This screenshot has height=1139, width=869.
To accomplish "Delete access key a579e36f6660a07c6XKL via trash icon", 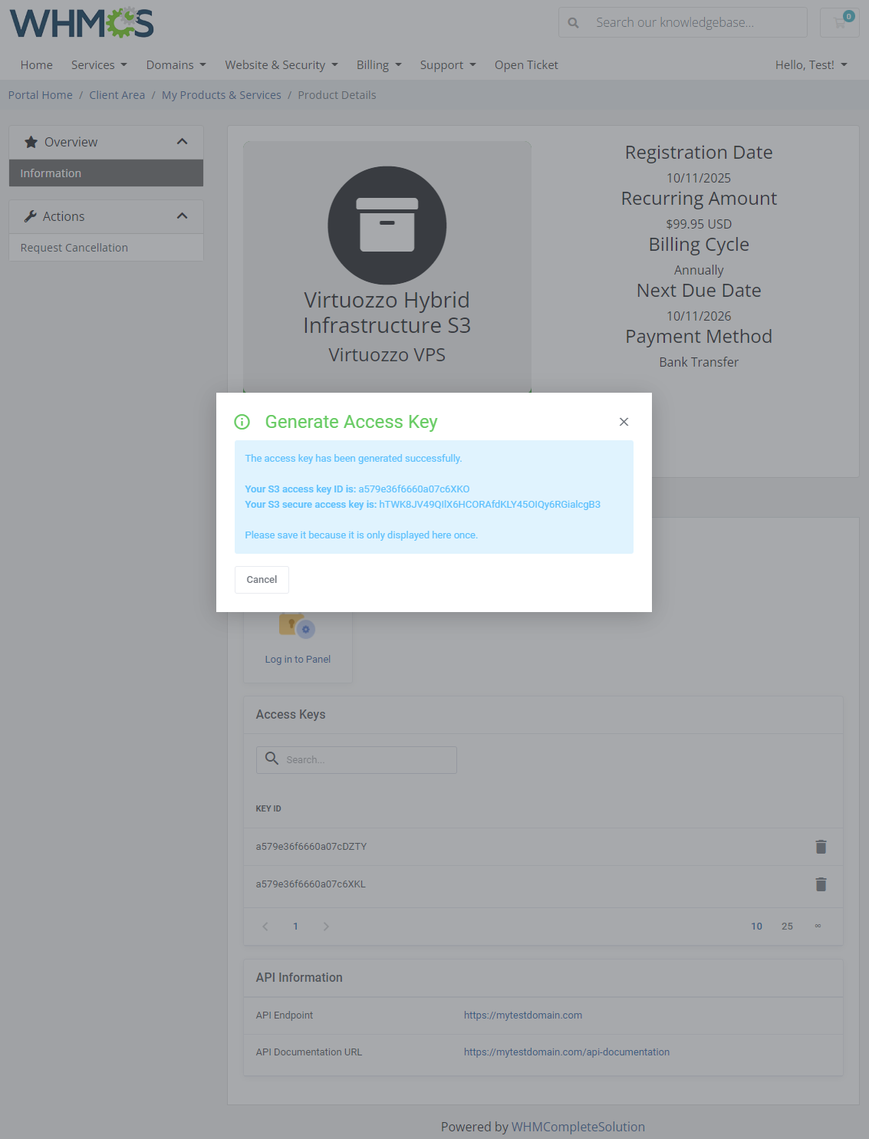I will click(x=821, y=884).
